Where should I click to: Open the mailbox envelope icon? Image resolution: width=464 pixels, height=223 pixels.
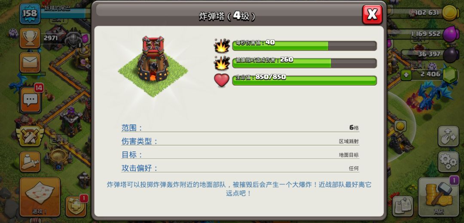pyautogui.click(x=30, y=62)
